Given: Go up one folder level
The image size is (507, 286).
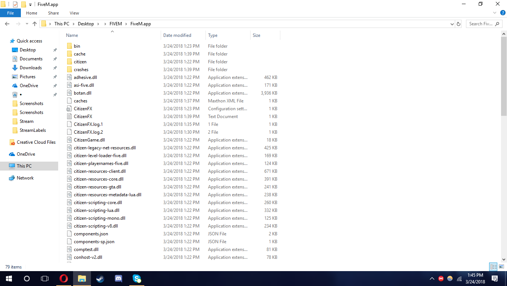Looking at the screenshot, I should click(x=35, y=24).
